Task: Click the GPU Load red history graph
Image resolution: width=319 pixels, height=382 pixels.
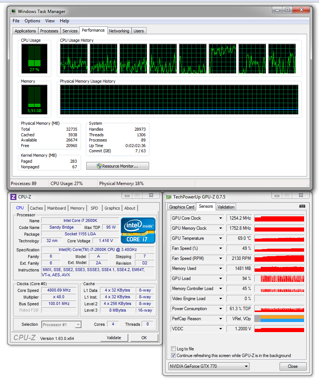Action: click(x=279, y=278)
